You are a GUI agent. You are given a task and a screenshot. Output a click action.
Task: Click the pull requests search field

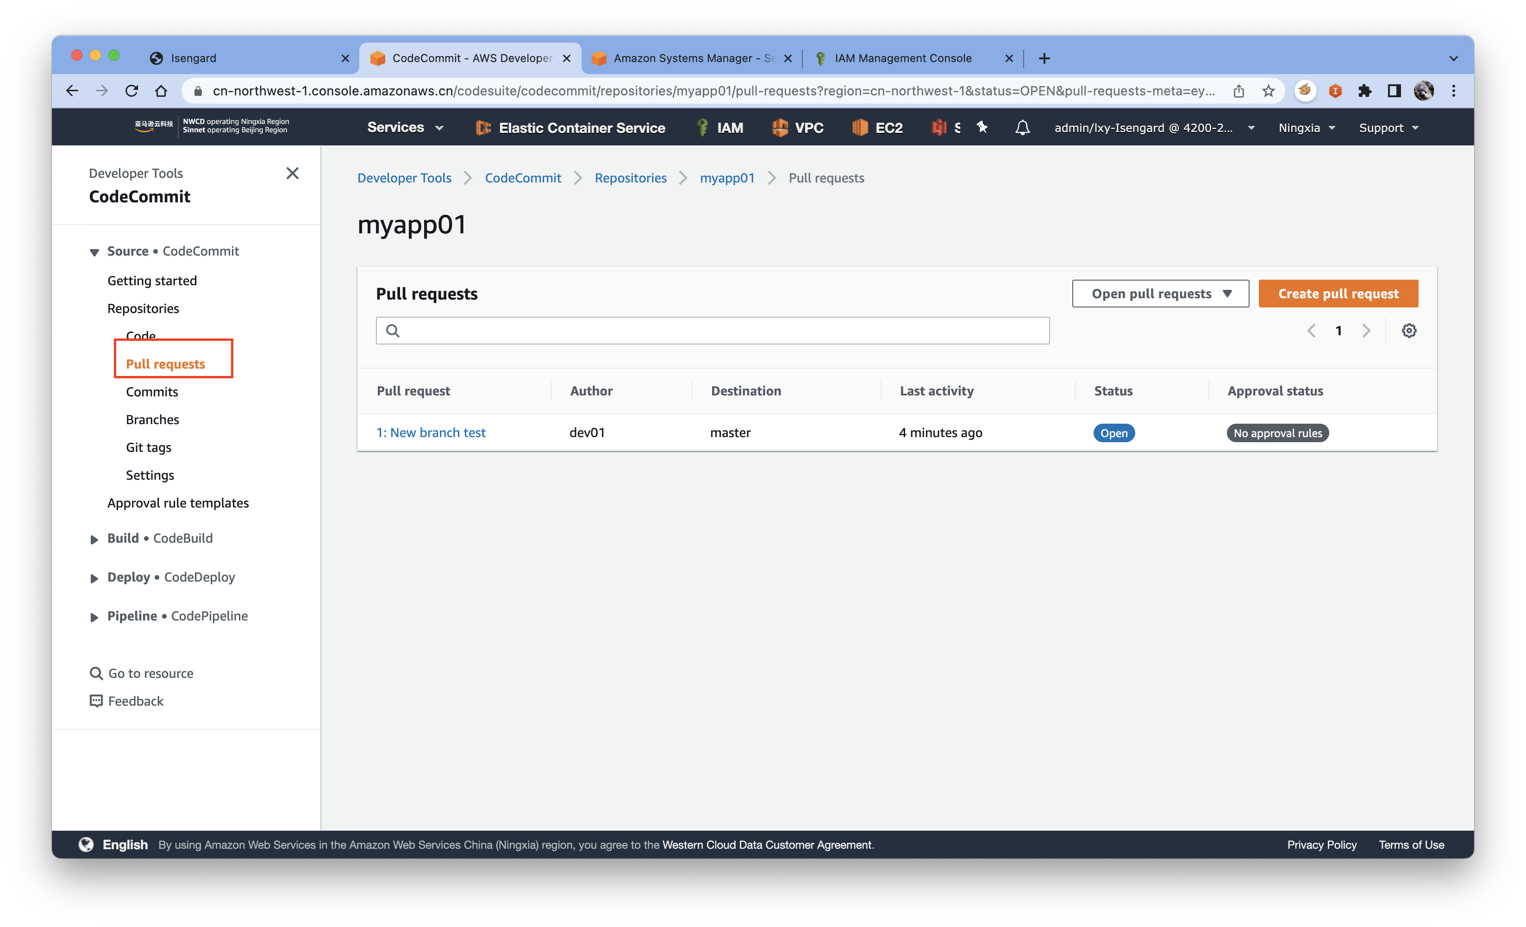(x=712, y=331)
